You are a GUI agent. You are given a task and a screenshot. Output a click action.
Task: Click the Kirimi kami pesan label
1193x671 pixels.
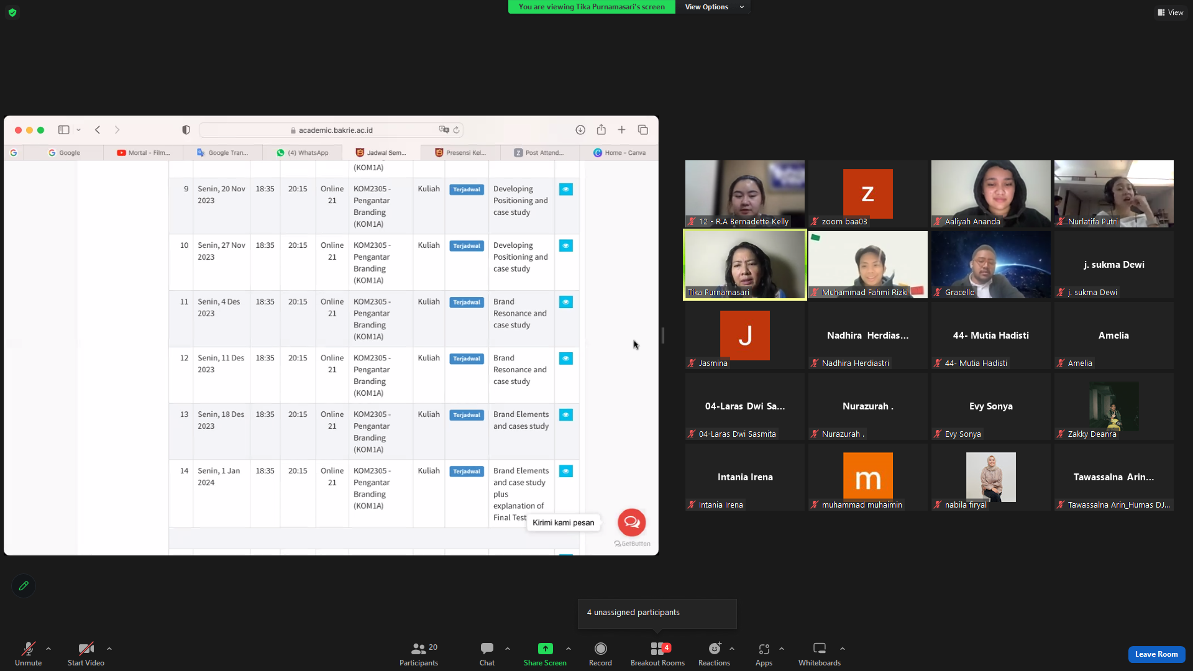coord(563,523)
